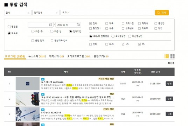Check the 청구번호 checkbox
This screenshot has height=126, width=188.
(123, 28)
